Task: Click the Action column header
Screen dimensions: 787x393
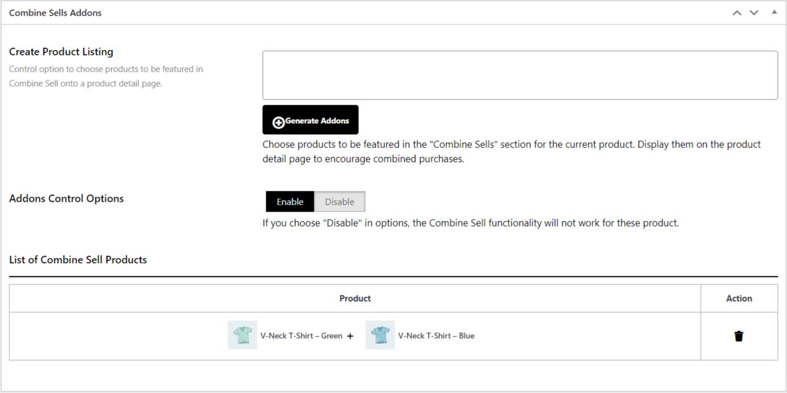Action: (739, 298)
